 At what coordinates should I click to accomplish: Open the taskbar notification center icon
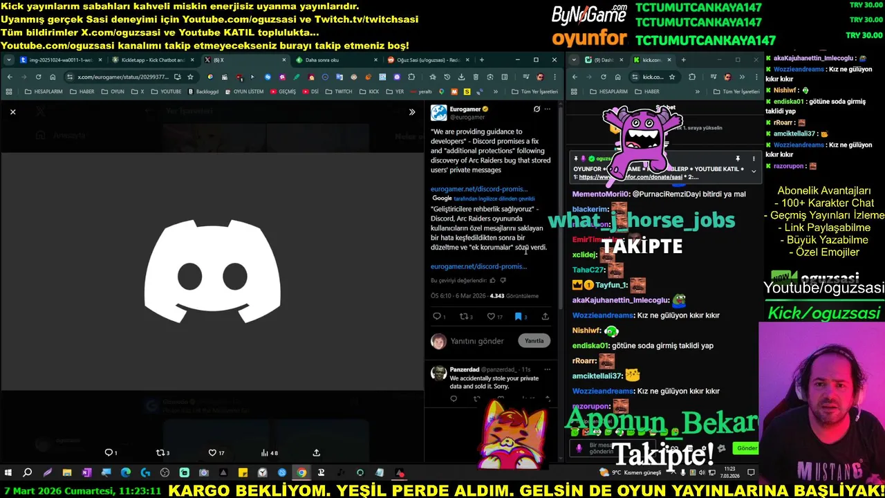coord(751,473)
